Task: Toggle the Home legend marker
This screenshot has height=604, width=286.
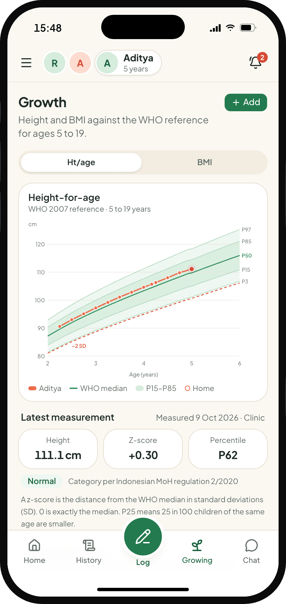Action: tap(188, 388)
